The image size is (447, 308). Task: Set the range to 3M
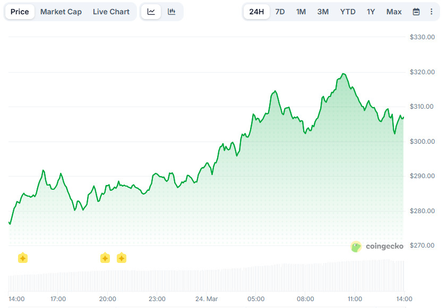323,12
